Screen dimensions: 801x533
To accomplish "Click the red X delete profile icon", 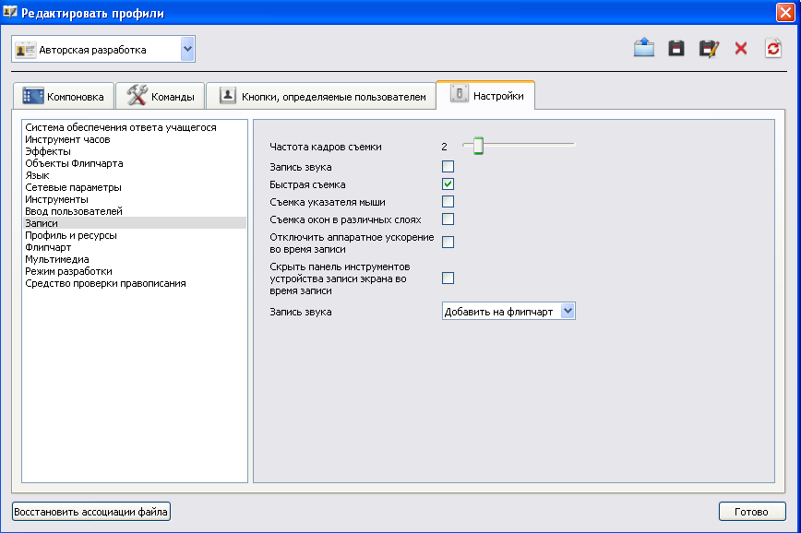I will pos(741,49).
